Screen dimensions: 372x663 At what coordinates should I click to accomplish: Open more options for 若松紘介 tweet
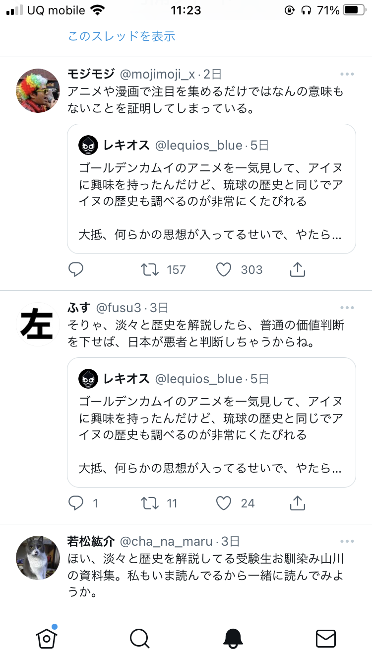[347, 541]
